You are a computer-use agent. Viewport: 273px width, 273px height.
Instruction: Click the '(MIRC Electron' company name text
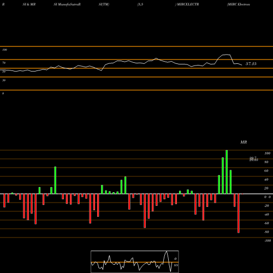tap(239, 4)
